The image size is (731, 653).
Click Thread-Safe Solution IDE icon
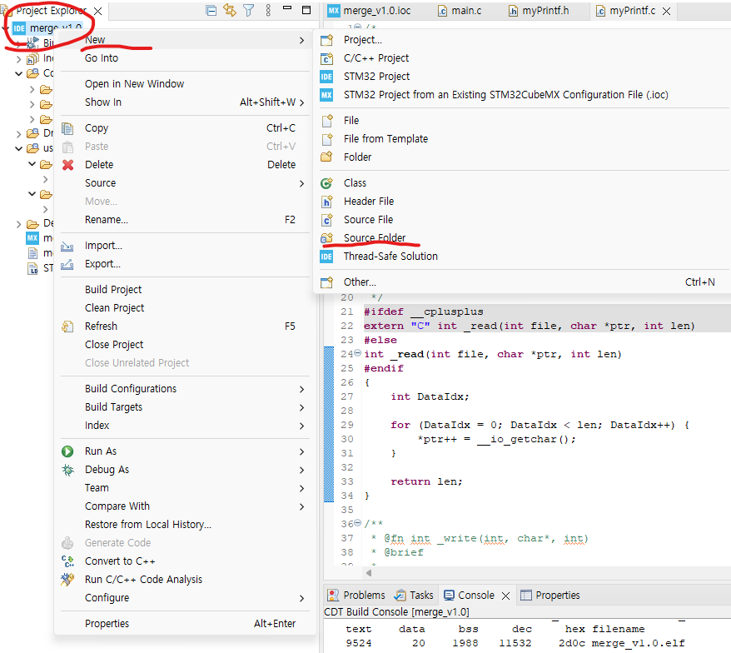[326, 257]
